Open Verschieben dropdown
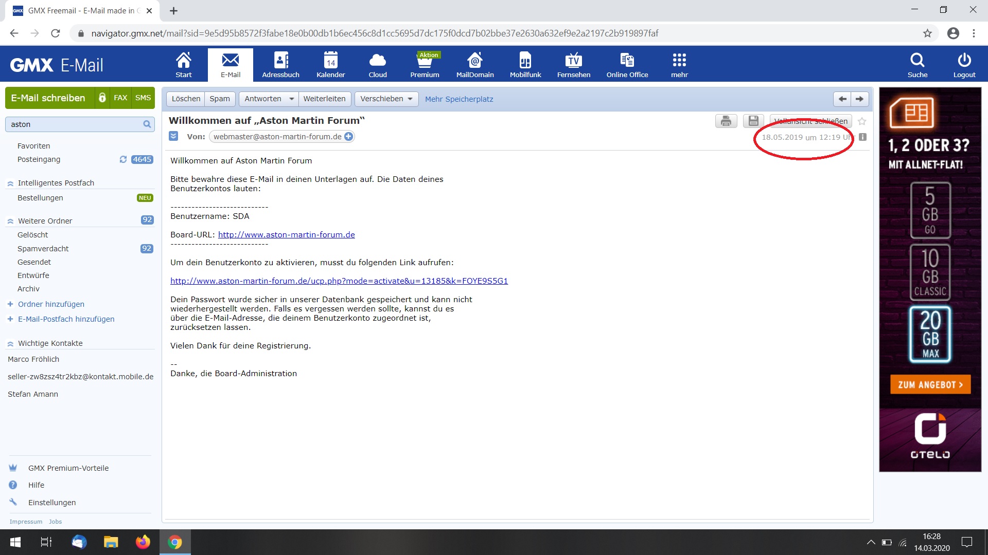 (386, 99)
